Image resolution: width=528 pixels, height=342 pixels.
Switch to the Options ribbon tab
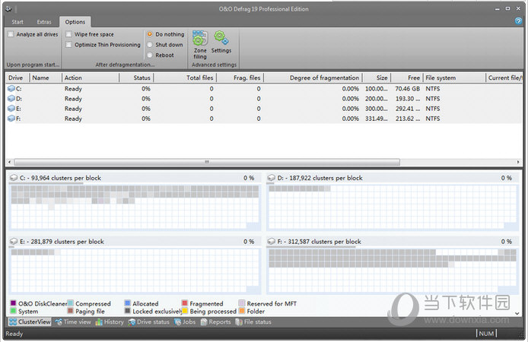(x=75, y=22)
